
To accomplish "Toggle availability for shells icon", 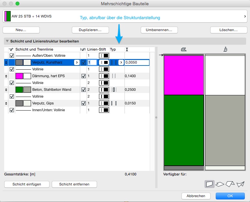I will click(x=240, y=184).
